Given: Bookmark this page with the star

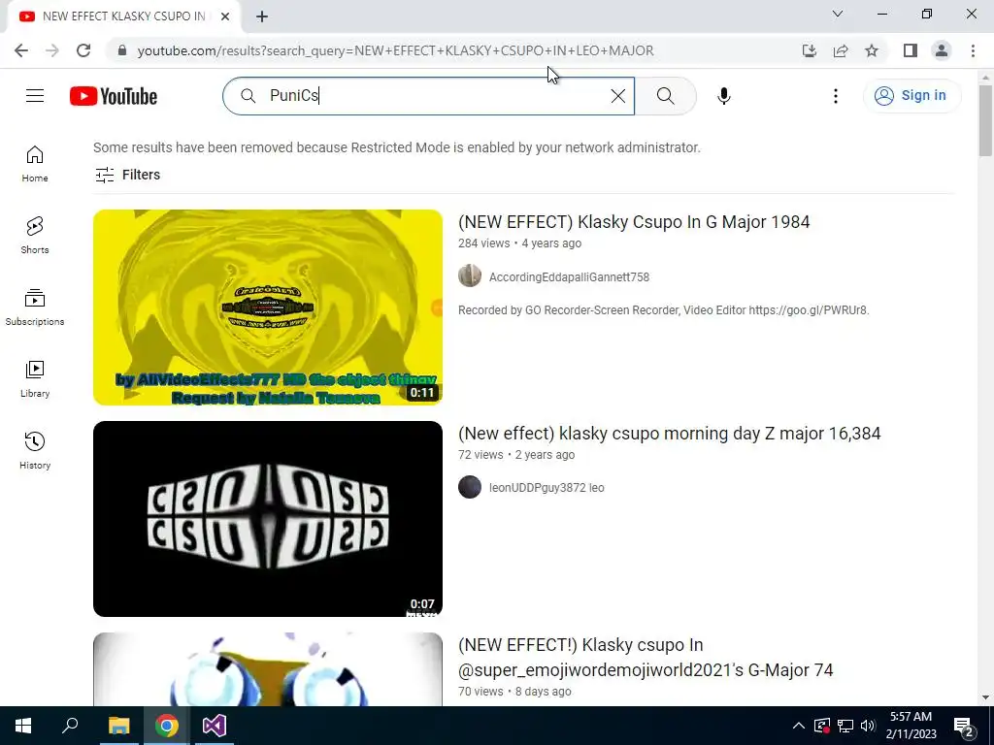Looking at the screenshot, I should tap(872, 50).
